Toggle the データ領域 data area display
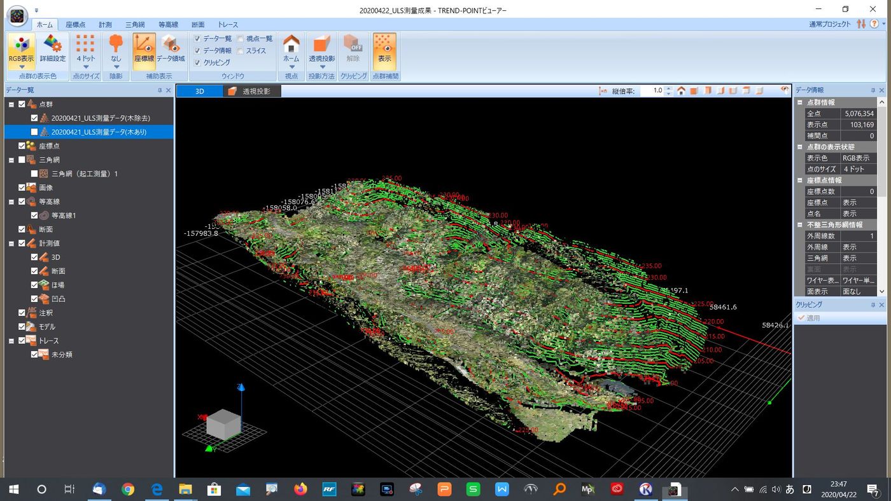 (x=171, y=48)
